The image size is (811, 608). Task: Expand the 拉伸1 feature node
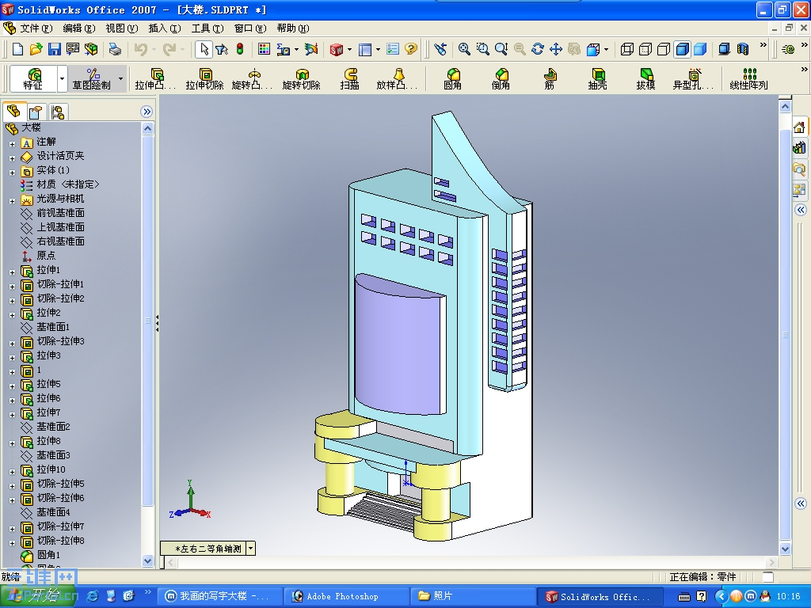click(12, 272)
